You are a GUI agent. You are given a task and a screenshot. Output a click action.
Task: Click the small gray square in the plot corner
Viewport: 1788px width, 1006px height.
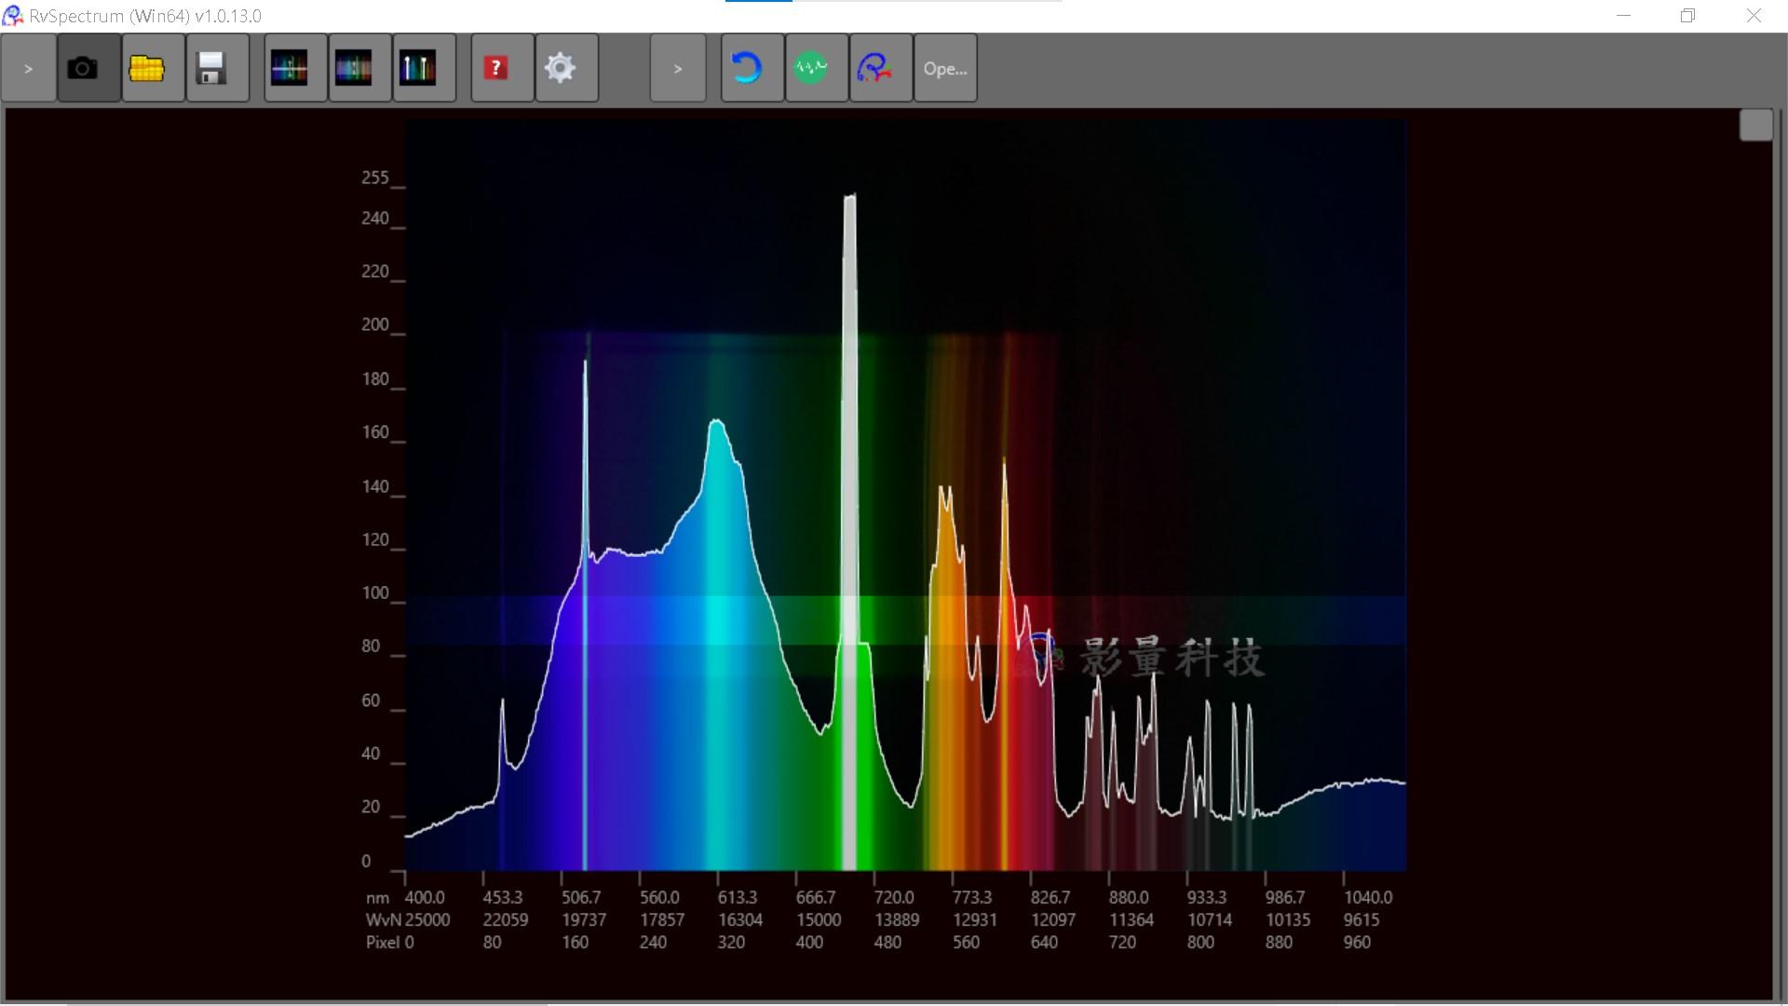[x=1754, y=125]
